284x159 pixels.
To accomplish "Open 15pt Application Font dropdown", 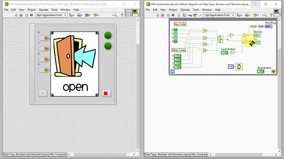I will click(x=219, y=15).
